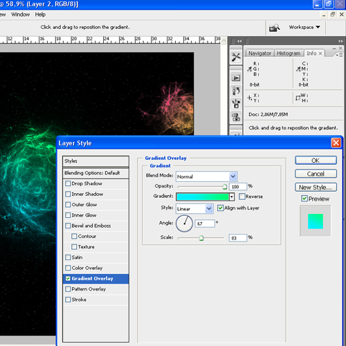Open the History panel icon
The image size is (346, 346).
click(236, 91)
